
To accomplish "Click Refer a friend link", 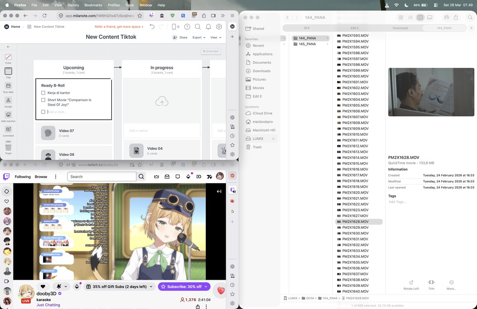I will [x=119, y=27].
